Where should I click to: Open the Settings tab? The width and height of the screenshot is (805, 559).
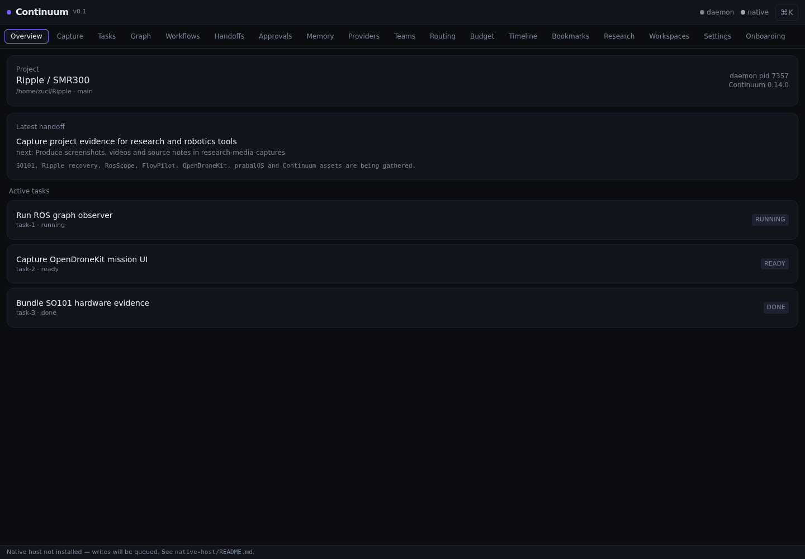click(718, 36)
